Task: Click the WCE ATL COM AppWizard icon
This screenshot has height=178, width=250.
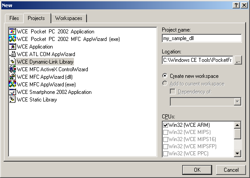Action: pyautogui.click(x=12, y=54)
